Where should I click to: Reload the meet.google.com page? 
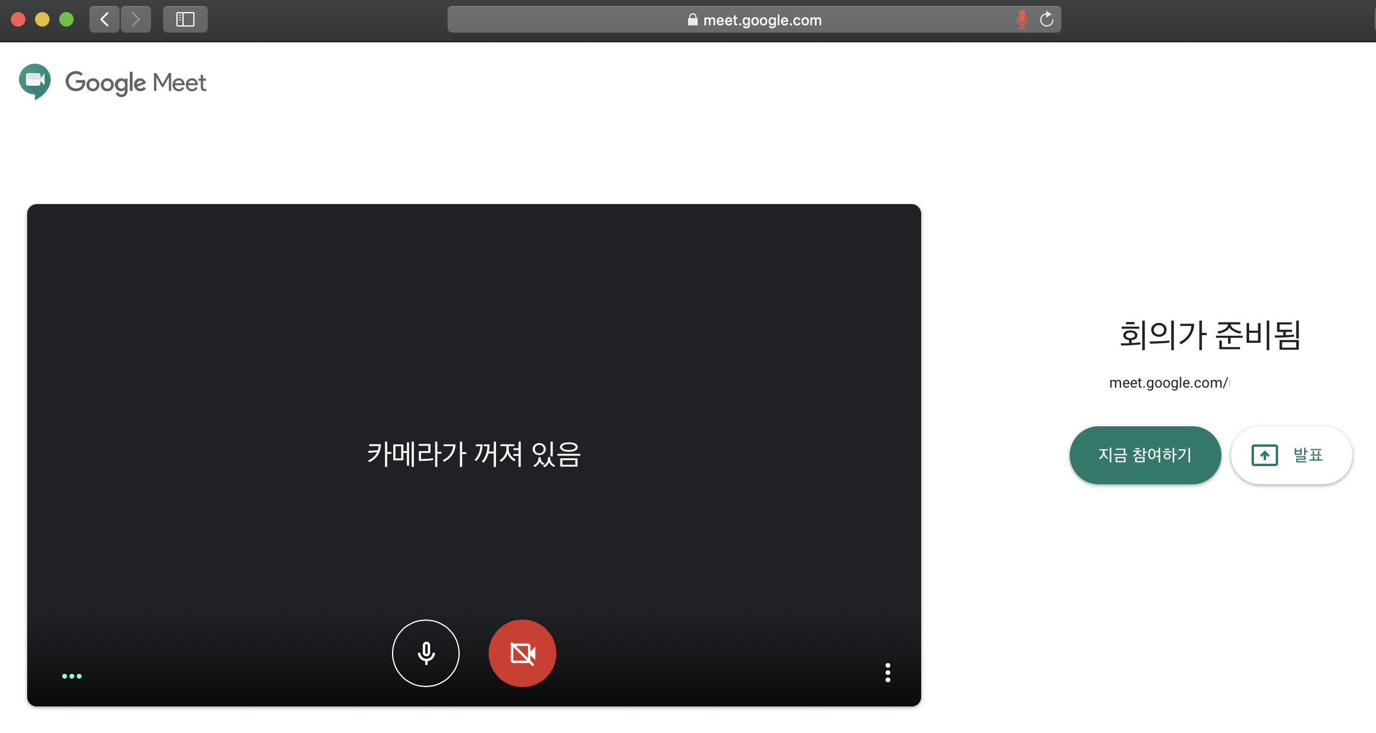click(x=1047, y=19)
